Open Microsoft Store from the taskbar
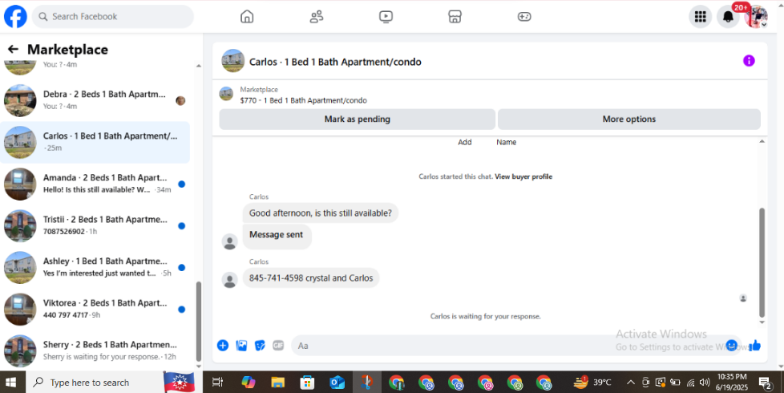This screenshot has width=784, height=393. 307,383
